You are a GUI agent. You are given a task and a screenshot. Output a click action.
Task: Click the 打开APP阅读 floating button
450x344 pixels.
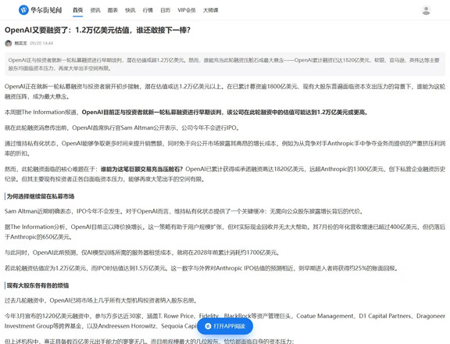(x=225, y=326)
